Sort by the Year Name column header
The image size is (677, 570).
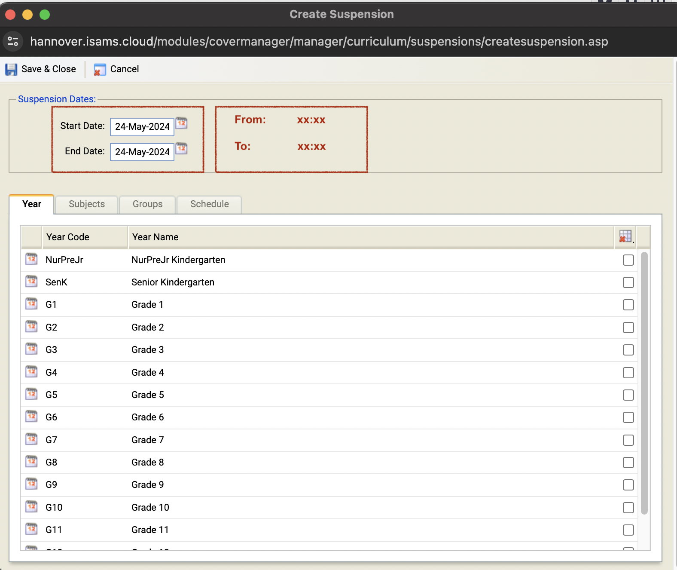[x=155, y=237]
